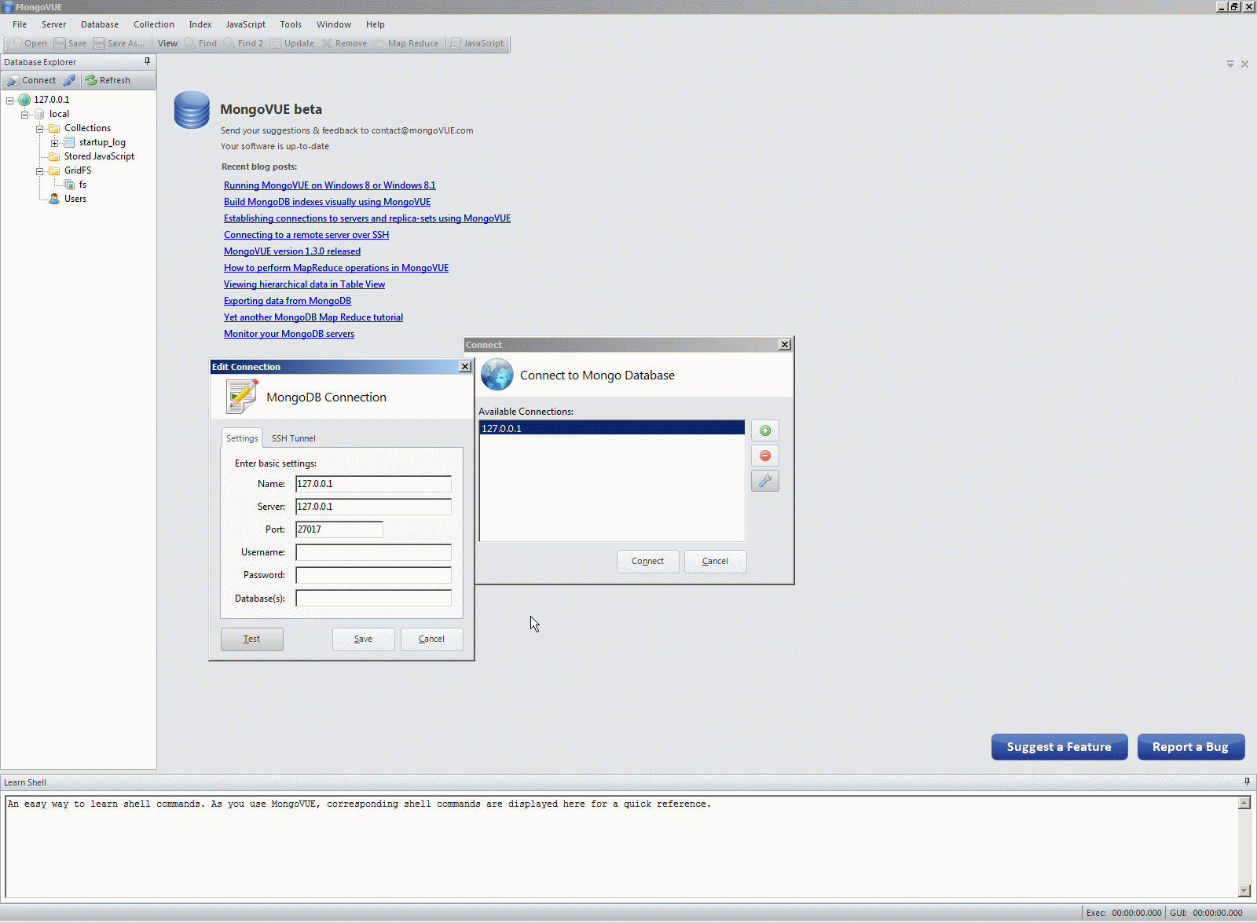Collapse the GridFS folder node

pos(40,171)
